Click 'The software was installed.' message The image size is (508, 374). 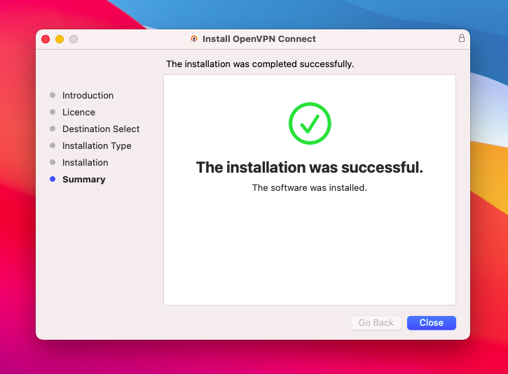310,188
